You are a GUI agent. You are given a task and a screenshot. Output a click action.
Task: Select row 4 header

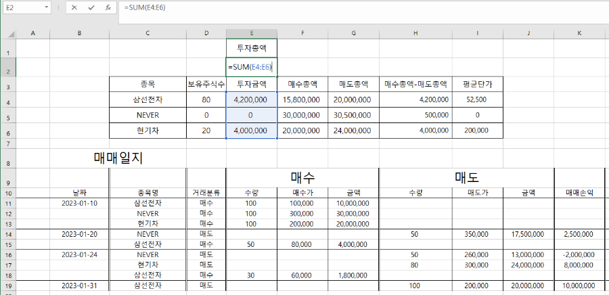click(9, 99)
